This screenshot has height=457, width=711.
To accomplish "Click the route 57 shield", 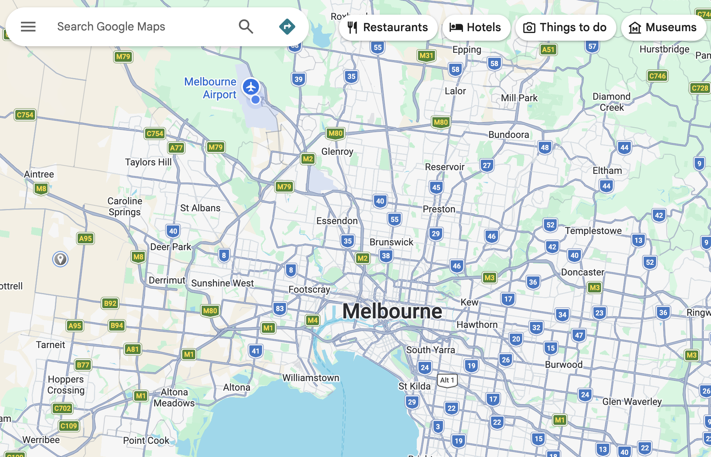I will 592,46.
